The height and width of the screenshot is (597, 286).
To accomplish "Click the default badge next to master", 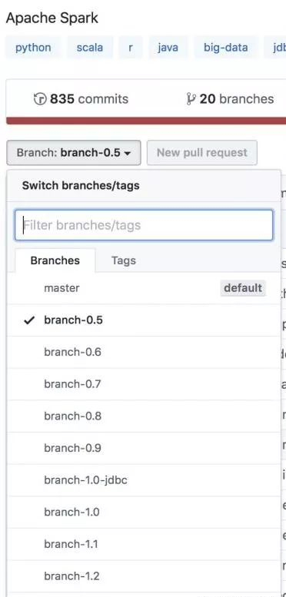I will [243, 288].
